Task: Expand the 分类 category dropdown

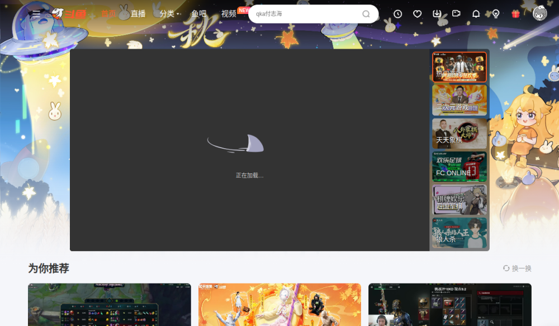Action: pyautogui.click(x=169, y=14)
